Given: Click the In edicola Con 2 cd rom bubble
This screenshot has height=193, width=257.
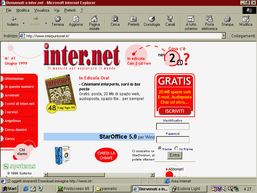Looking at the screenshot, I should pyautogui.click(x=136, y=55).
